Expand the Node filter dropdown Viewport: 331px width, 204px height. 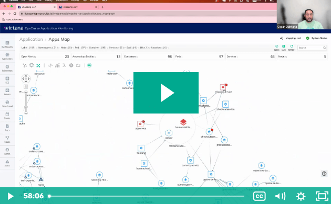67,48
